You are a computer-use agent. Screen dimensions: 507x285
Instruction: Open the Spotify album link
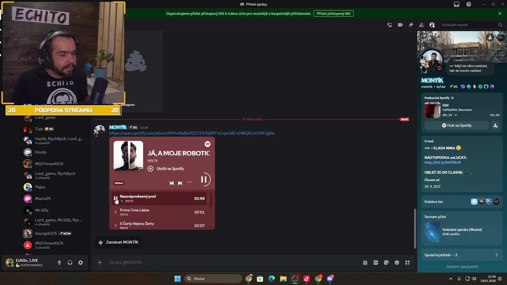(192, 133)
